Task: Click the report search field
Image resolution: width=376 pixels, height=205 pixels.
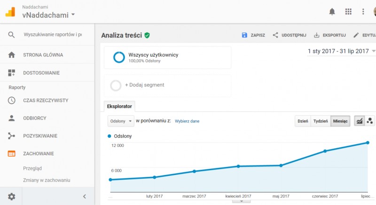Action: tap(53, 35)
